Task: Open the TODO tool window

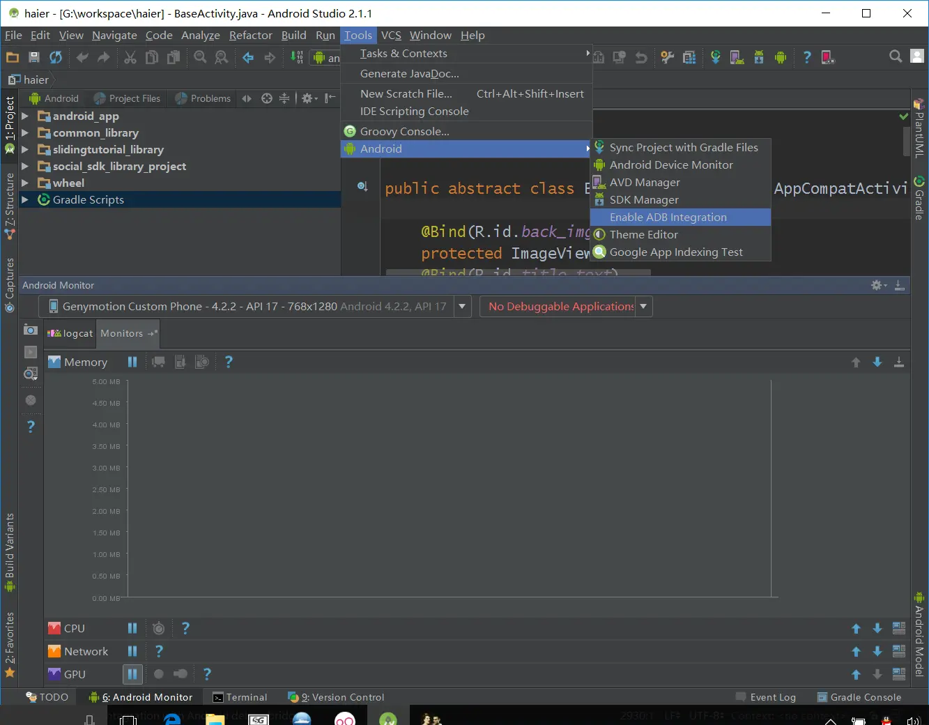Action: [47, 697]
